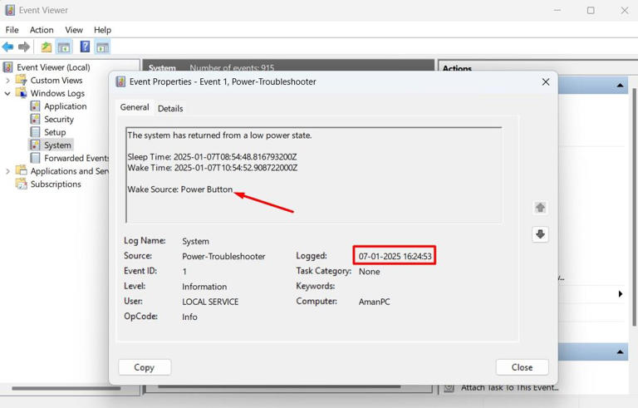Open the View menu
This screenshot has height=408, width=638.
[x=74, y=30]
